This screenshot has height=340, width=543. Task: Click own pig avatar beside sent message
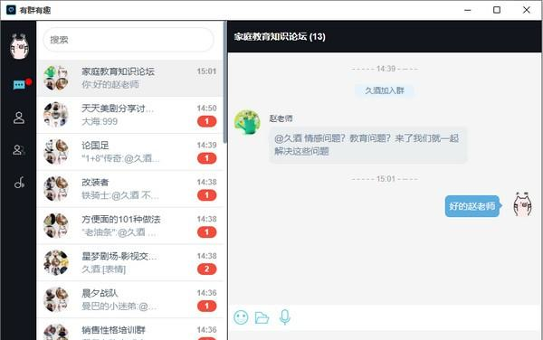pyautogui.click(x=522, y=204)
